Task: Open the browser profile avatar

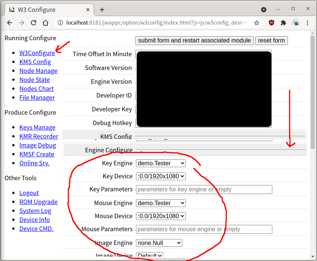Action: point(295,23)
